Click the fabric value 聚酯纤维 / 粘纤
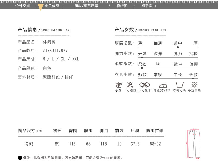Viewport: 218px width, 163px height. (58, 77)
